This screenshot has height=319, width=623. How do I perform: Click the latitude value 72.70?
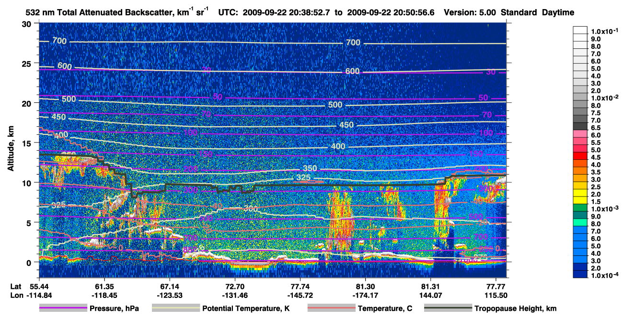(235, 286)
